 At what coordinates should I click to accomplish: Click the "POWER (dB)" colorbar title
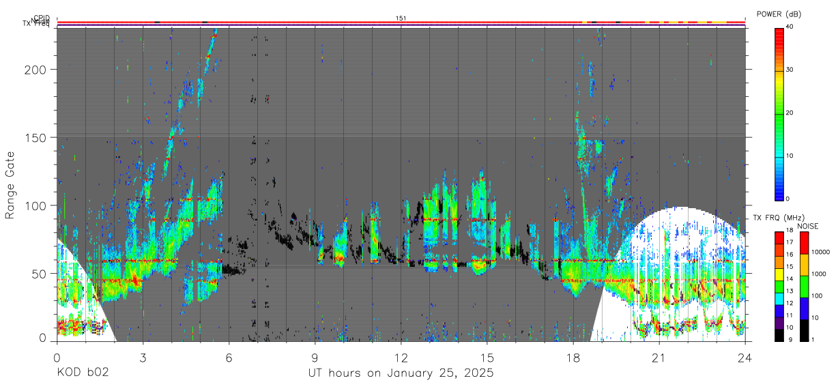click(779, 14)
